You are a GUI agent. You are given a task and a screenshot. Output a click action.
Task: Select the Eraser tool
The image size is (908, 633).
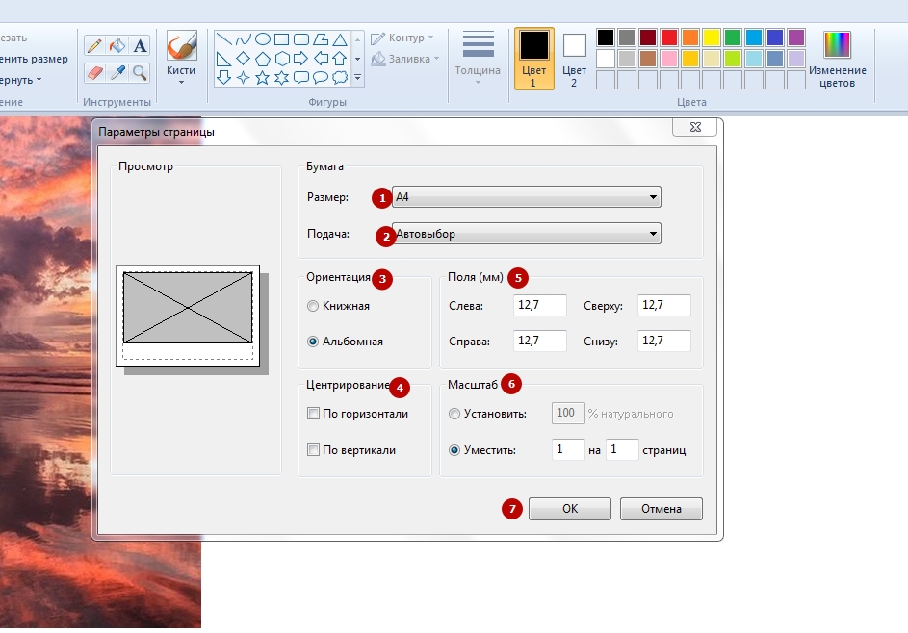pyautogui.click(x=94, y=72)
